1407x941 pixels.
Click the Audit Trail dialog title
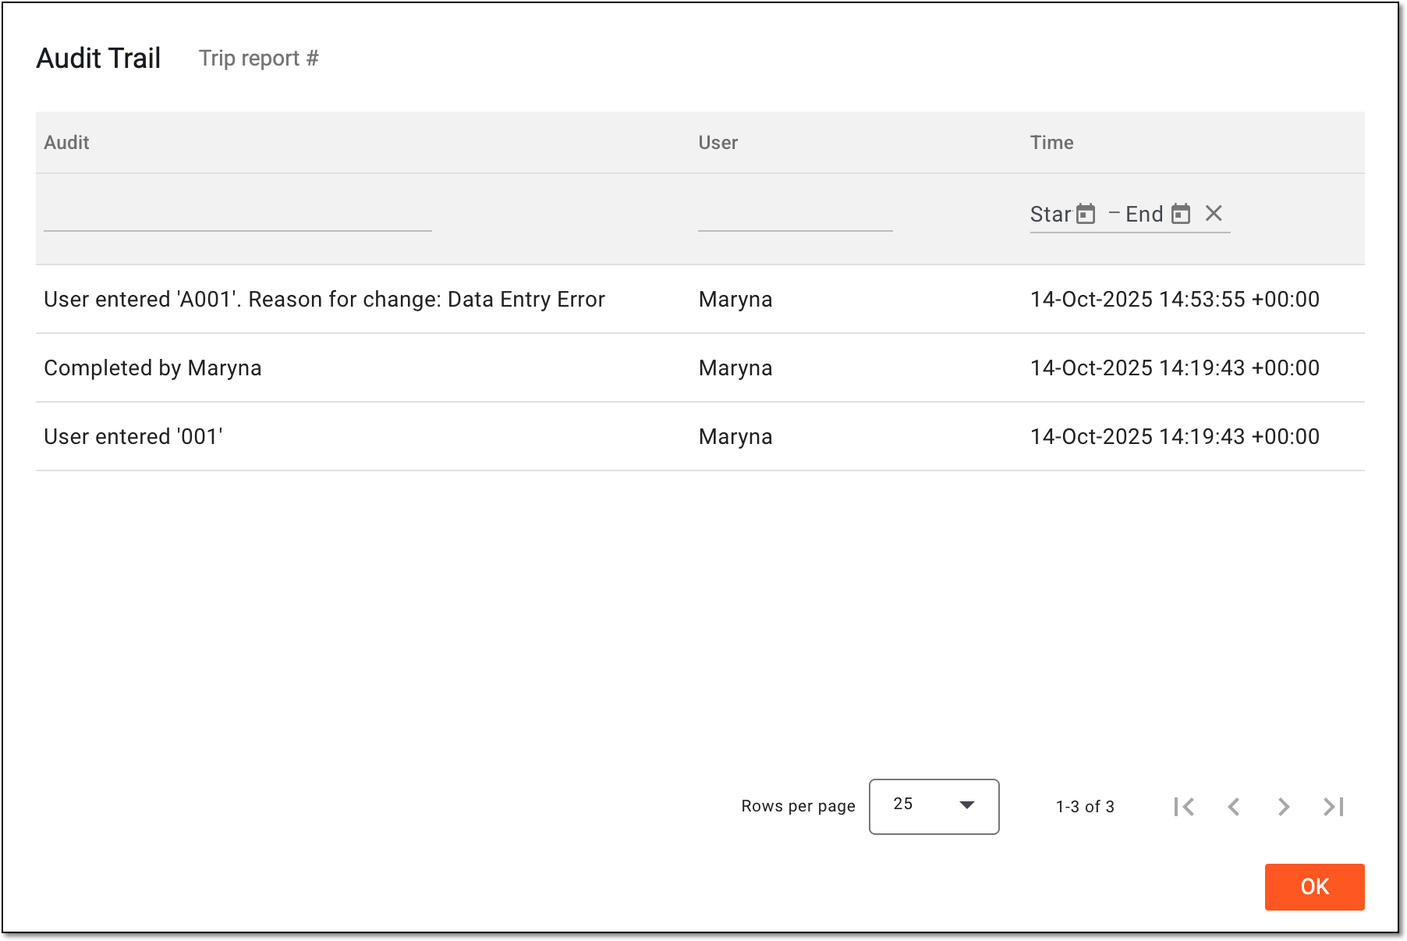98,59
